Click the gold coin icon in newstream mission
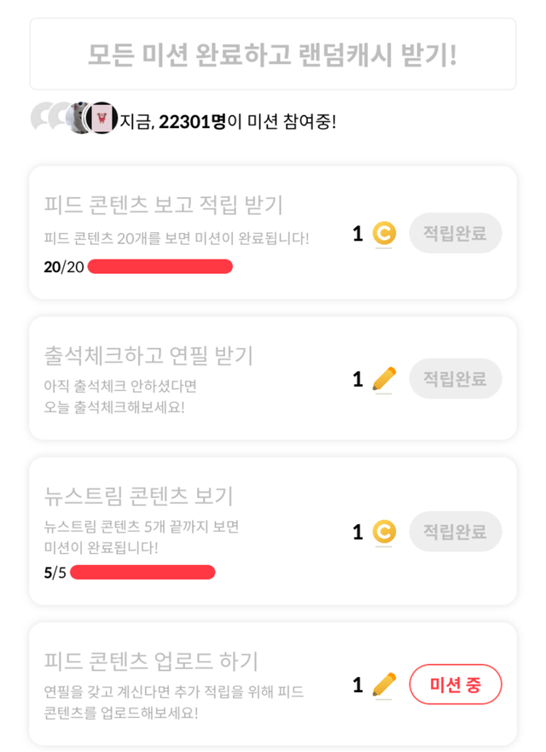Screen dimensions: 546x752 click(385, 532)
